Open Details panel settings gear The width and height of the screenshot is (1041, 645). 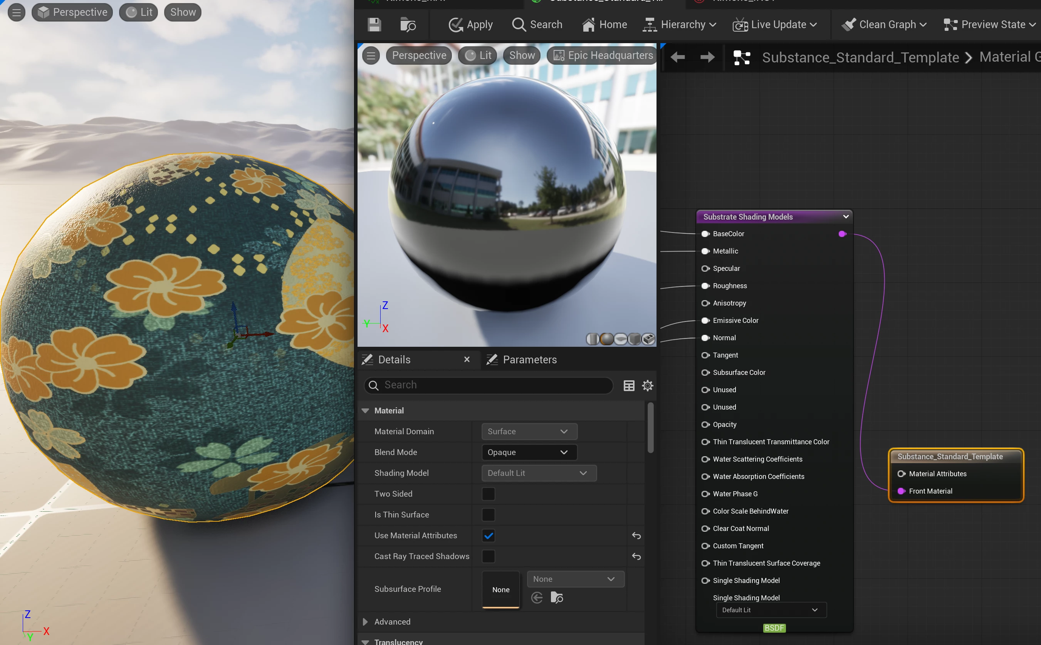[647, 386]
